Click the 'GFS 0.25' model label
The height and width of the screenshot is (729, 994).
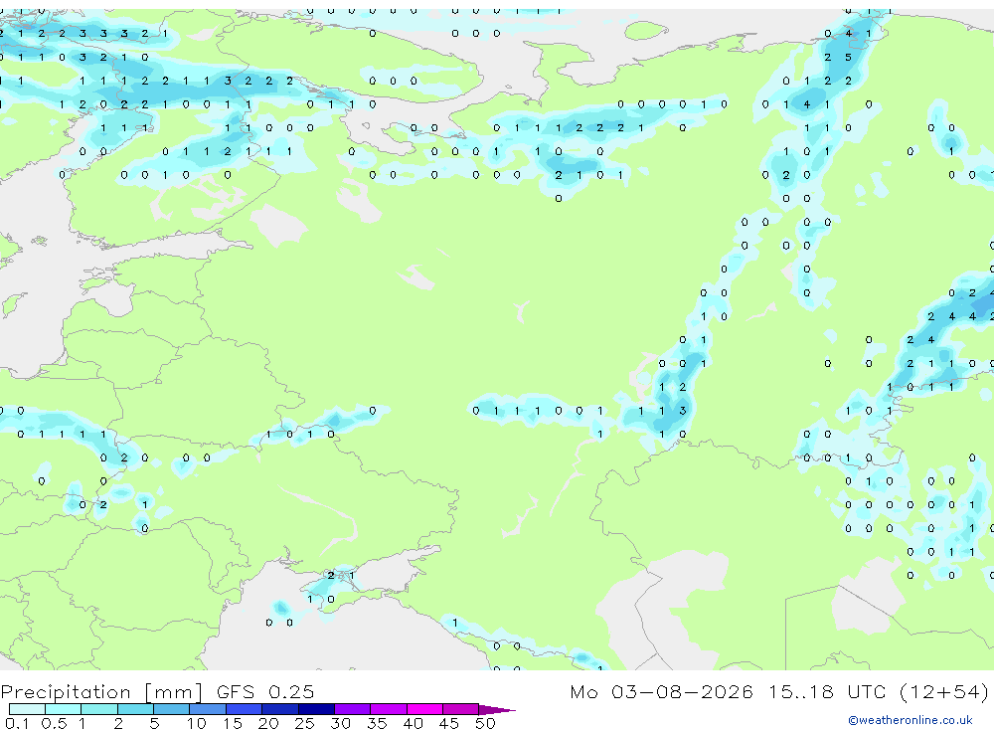click(x=265, y=691)
